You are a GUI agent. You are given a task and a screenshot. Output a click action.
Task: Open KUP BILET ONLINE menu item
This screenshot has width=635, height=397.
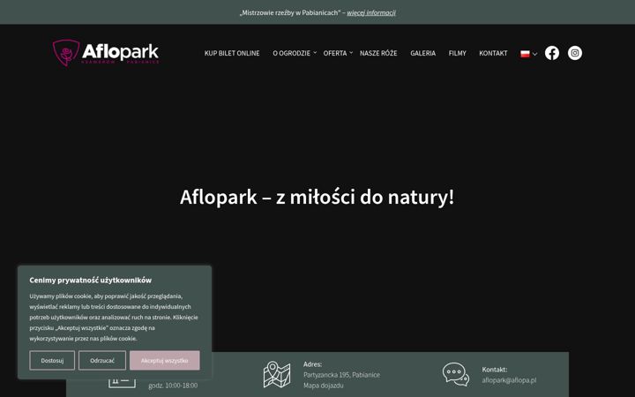(232, 53)
